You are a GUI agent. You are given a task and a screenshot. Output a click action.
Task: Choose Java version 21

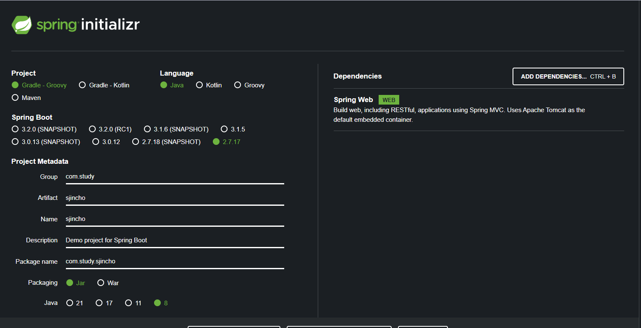[74, 303]
